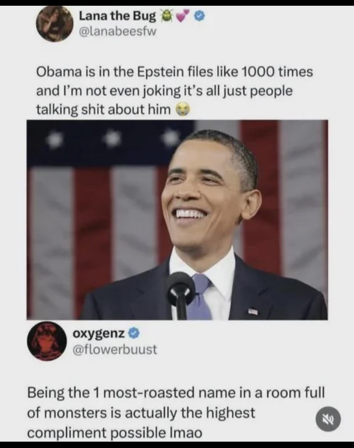Click the reply text about most-roasted name

click(176, 413)
